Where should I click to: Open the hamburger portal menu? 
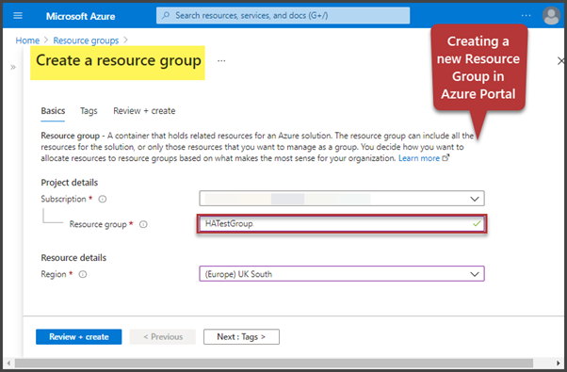tap(18, 16)
